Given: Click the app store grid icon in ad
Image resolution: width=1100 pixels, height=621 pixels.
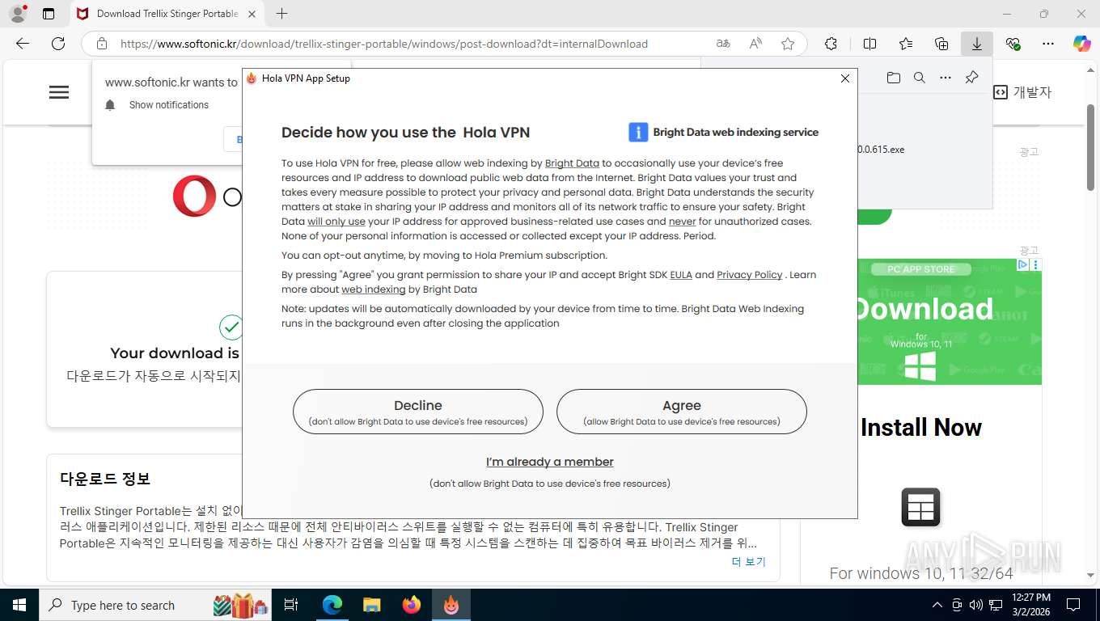Looking at the screenshot, I should point(921,507).
